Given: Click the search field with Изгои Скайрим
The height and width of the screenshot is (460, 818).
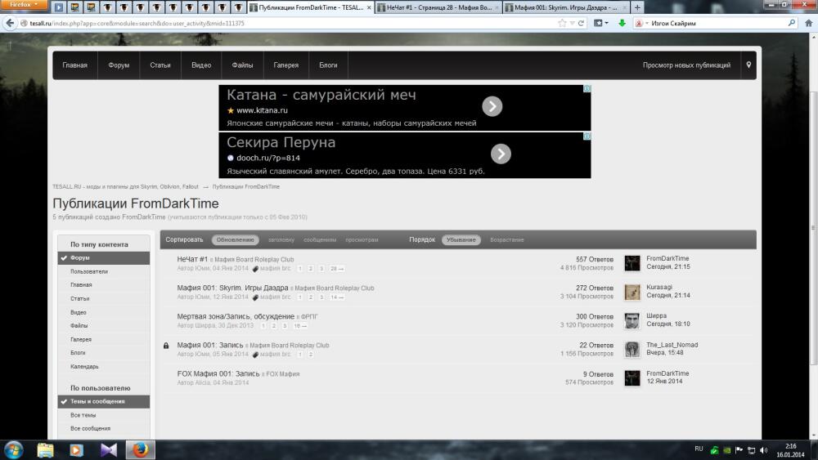Looking at the screenshot, I should [717, 24].
